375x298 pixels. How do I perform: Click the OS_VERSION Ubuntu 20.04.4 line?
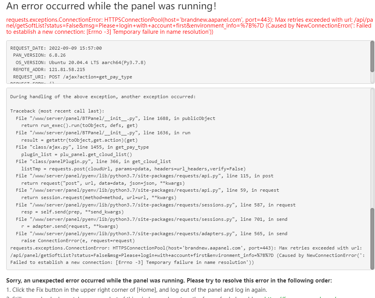point(80,62)
